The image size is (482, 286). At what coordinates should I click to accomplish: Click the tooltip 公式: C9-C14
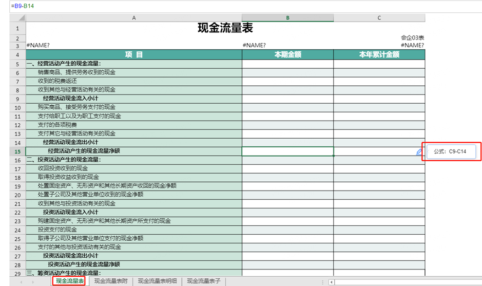pos(451,151)
